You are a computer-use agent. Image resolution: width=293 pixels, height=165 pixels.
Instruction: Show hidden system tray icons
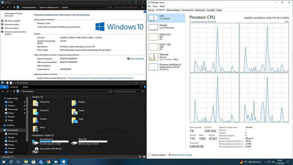[265, 162]
